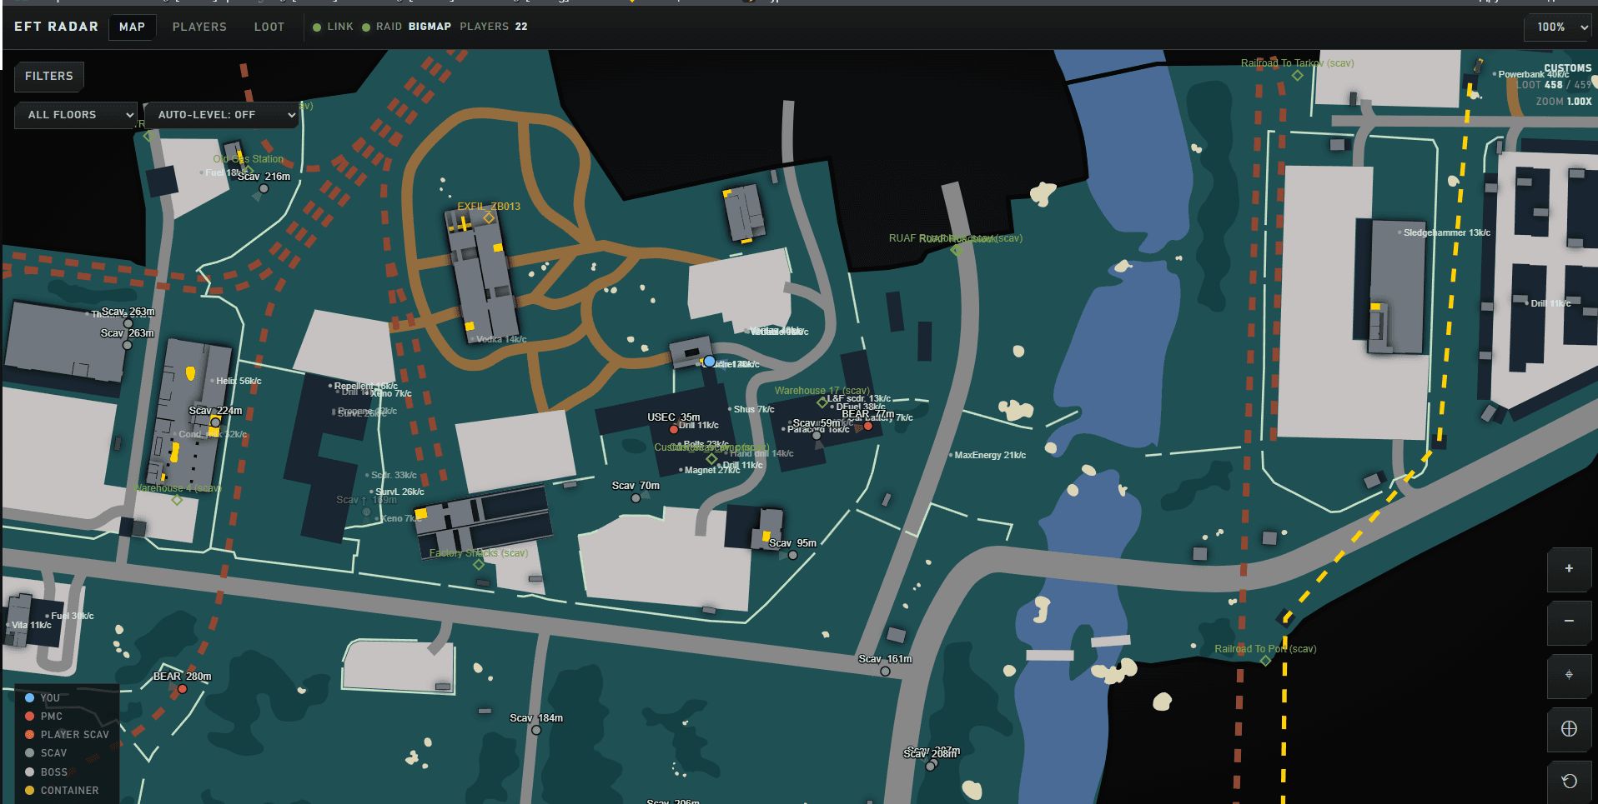Click the Railroad To Tarkov exfil marker
Viewport: 1598px width, 804px height.
tap(1297, 75)
